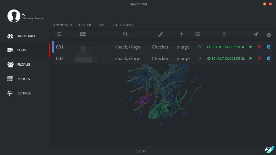Click the stethoscope status column icon
The height and width of the screenshot is (155, 276).
pos(224,34)
